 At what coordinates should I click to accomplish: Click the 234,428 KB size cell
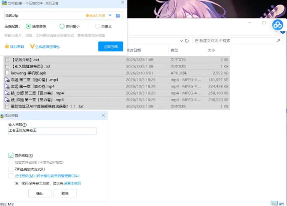pyautogui.click(x=218, y=86)
